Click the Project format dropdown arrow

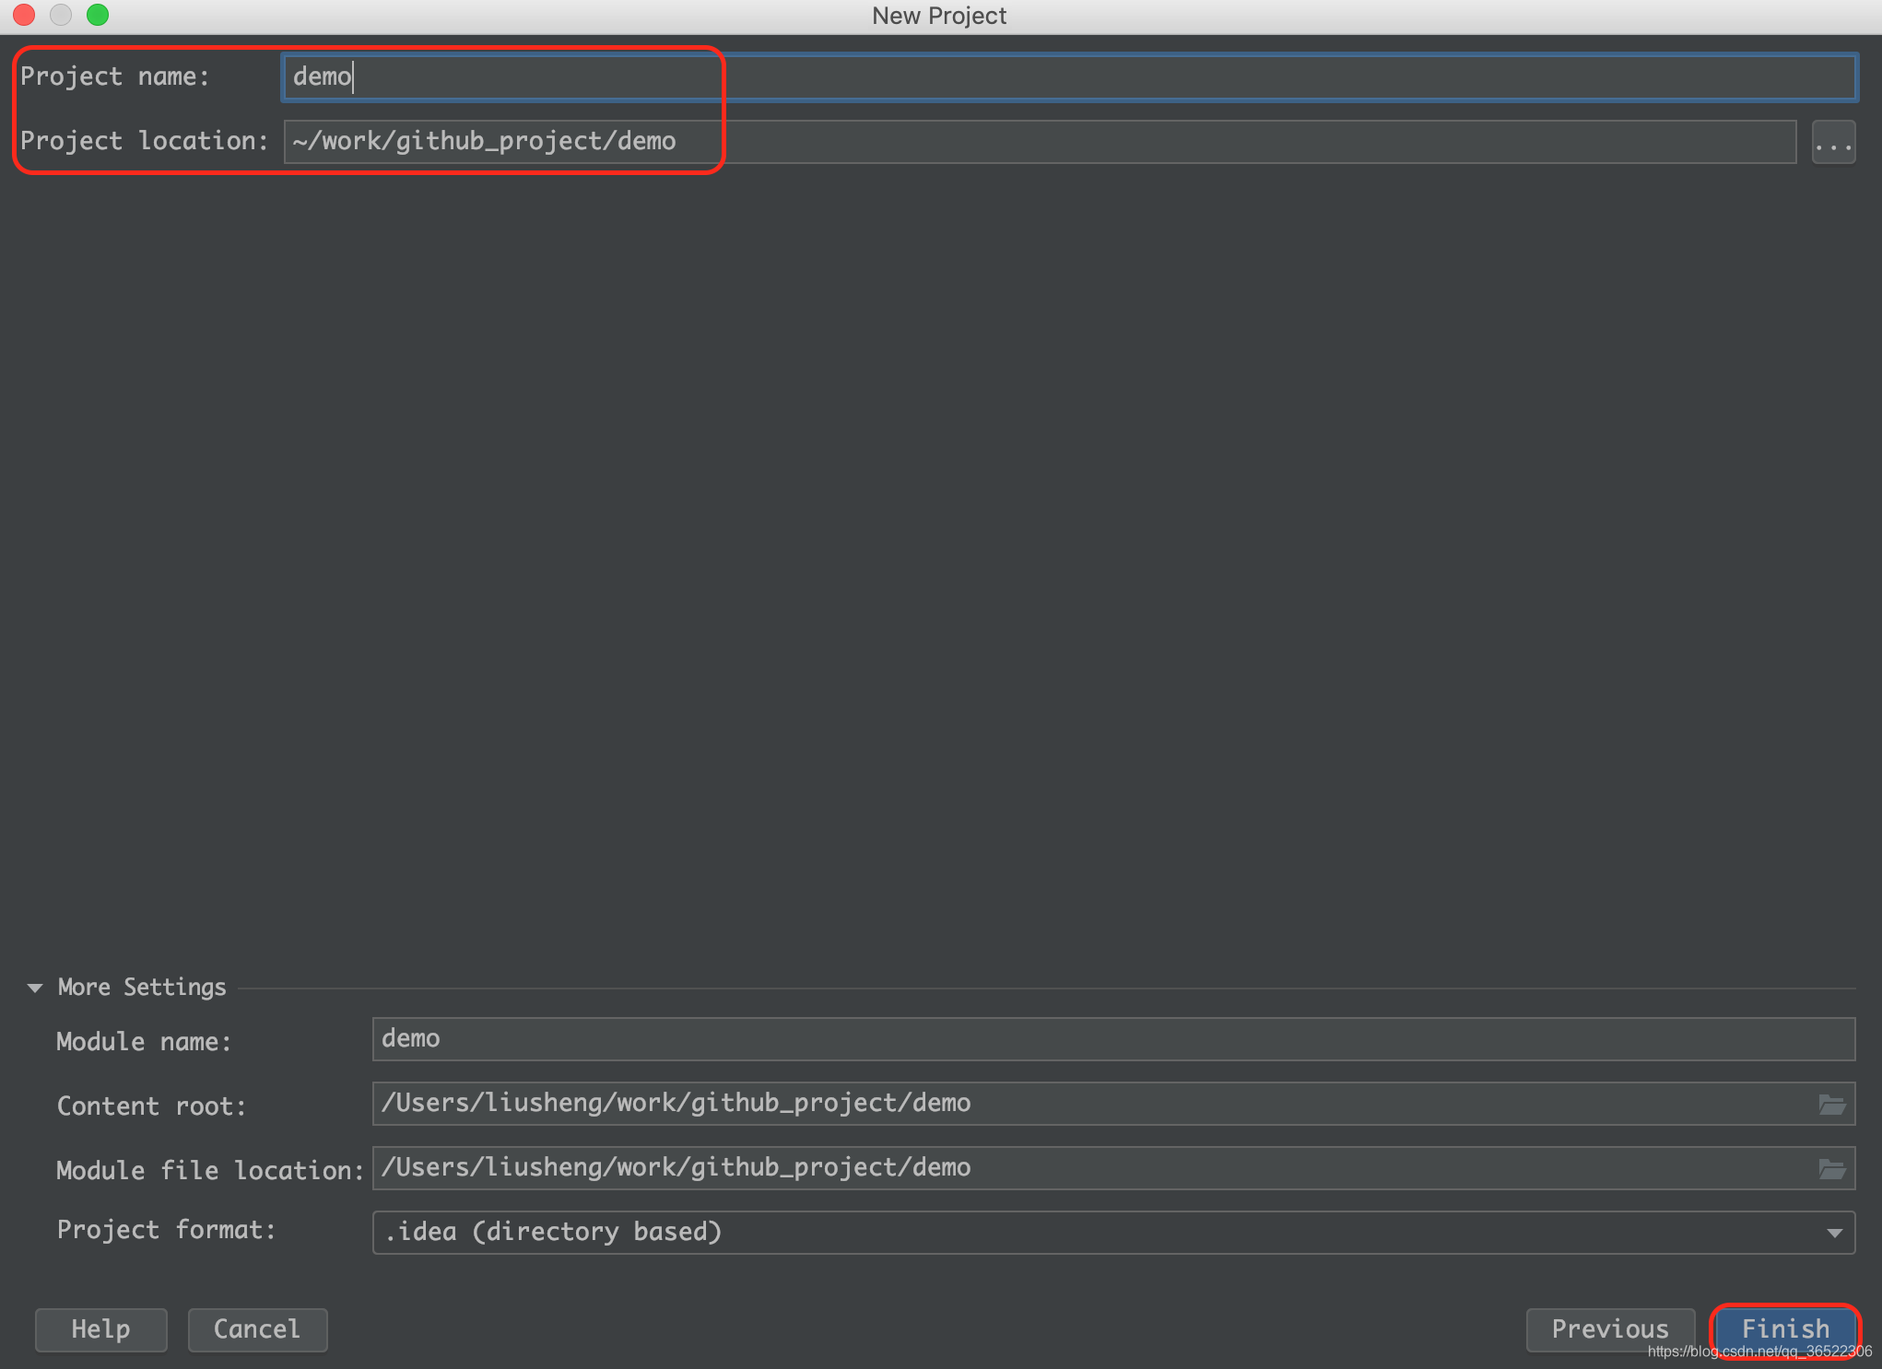coord(1834,1234)
